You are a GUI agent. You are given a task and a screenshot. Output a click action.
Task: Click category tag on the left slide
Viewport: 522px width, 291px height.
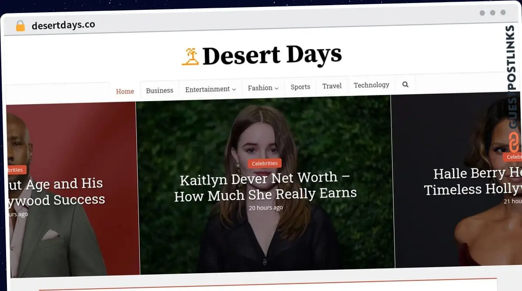[x=17, y=170]
